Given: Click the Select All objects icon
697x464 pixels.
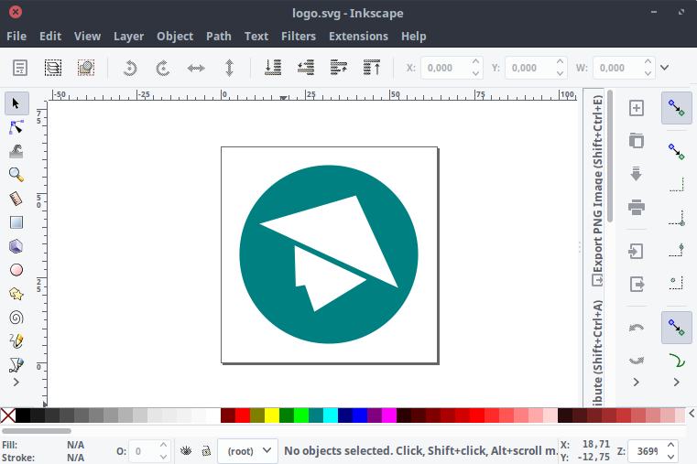Looking at the screenshot, I should click(x=20, y=68).
